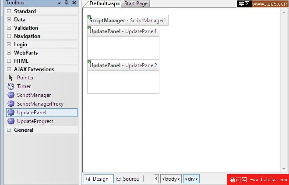Select the ScriptManagerProxy toolbox label
Viewport: 289px width, 185px height.
pos(40,104)
